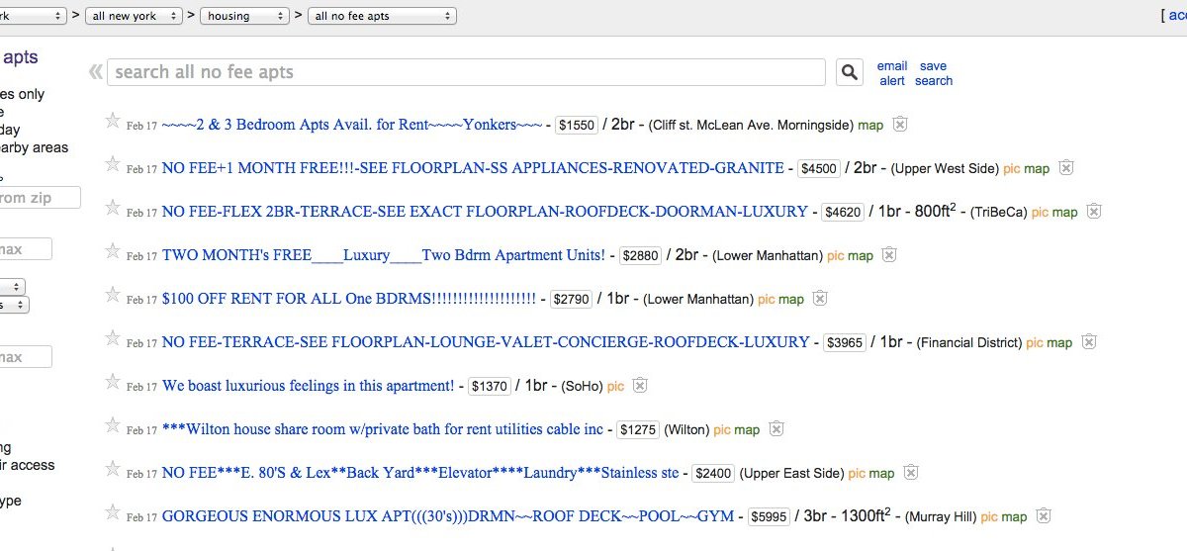Viewport: 1187px width, 551px height.
Task: Collapse sidebar with the double chevron icon
Action: click(96, 72)
